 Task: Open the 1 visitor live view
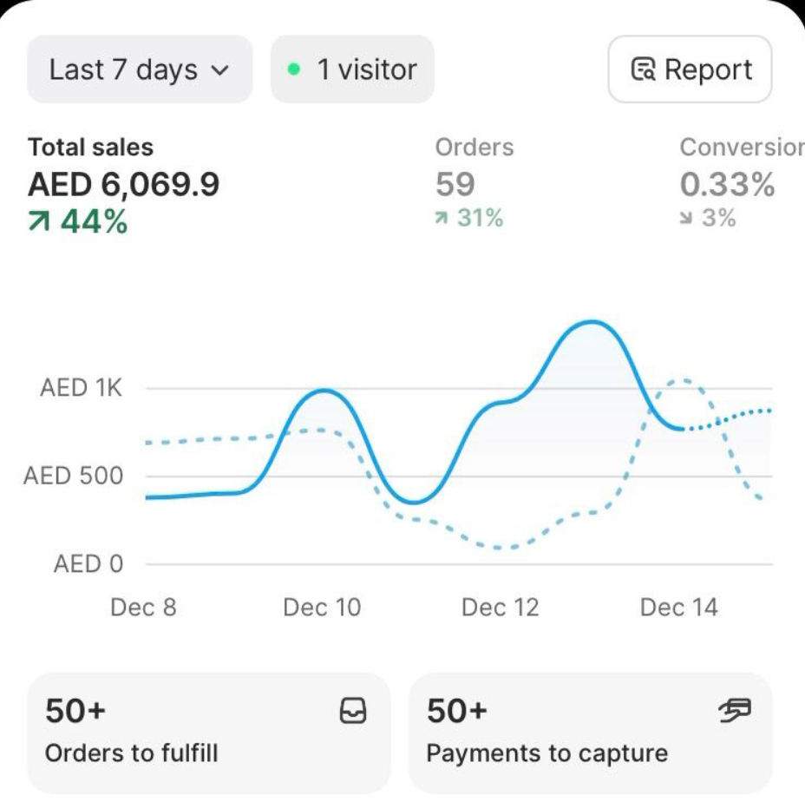(x=352, y=69)
